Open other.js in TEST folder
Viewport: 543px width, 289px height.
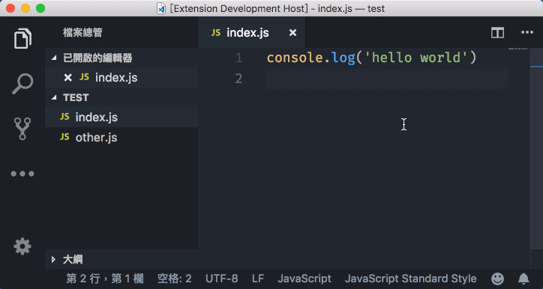[x=121, y=137]
